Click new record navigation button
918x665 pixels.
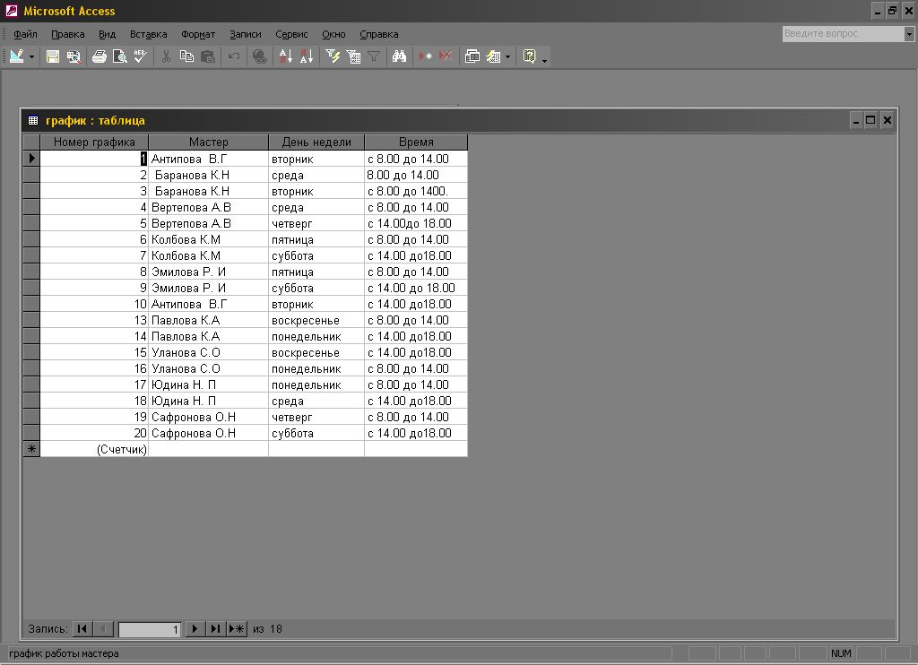[x=237, y=629]
